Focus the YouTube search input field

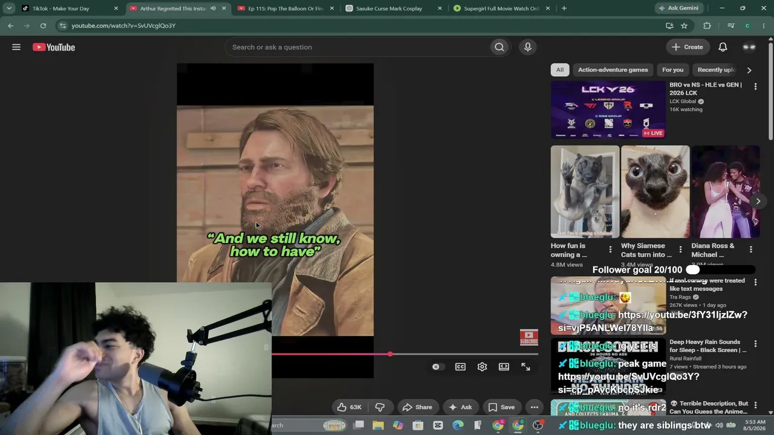(x=358, y=47)
